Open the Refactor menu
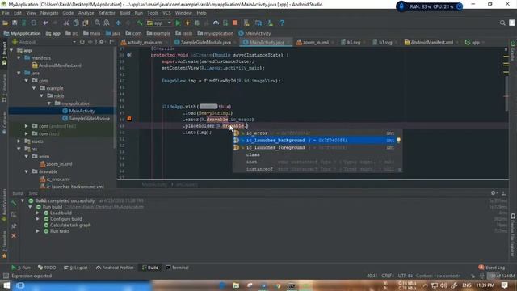Viewport: 517px width, 291px height. pos(107,13)
